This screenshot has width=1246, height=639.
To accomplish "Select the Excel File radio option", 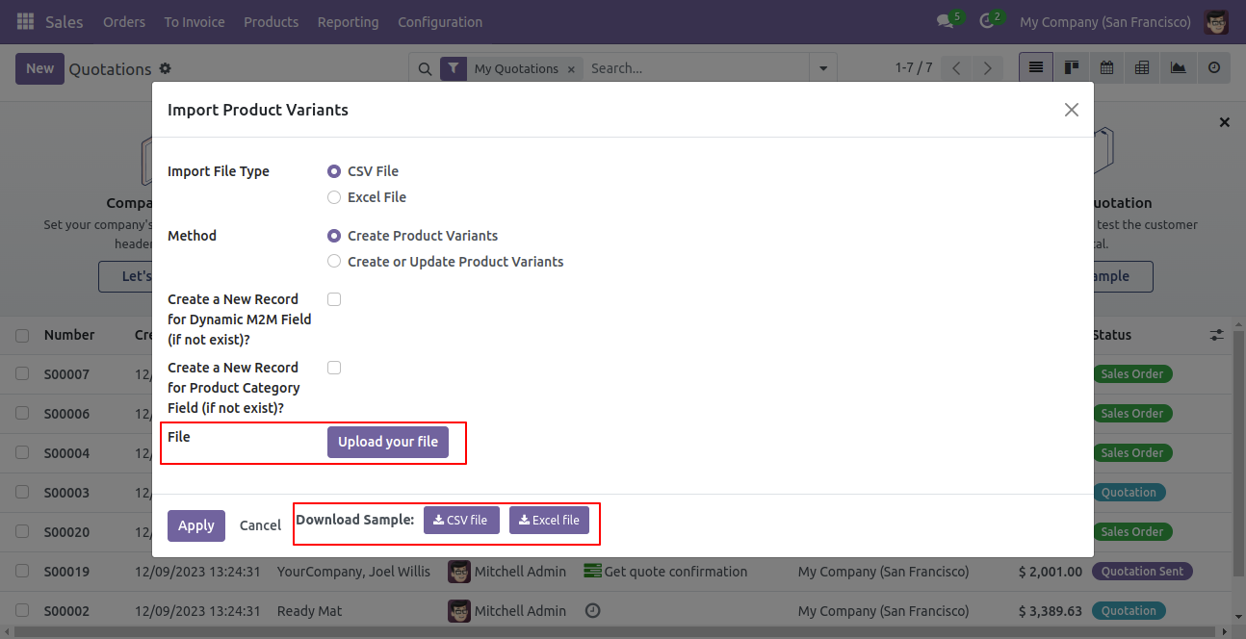I will 334,197.
